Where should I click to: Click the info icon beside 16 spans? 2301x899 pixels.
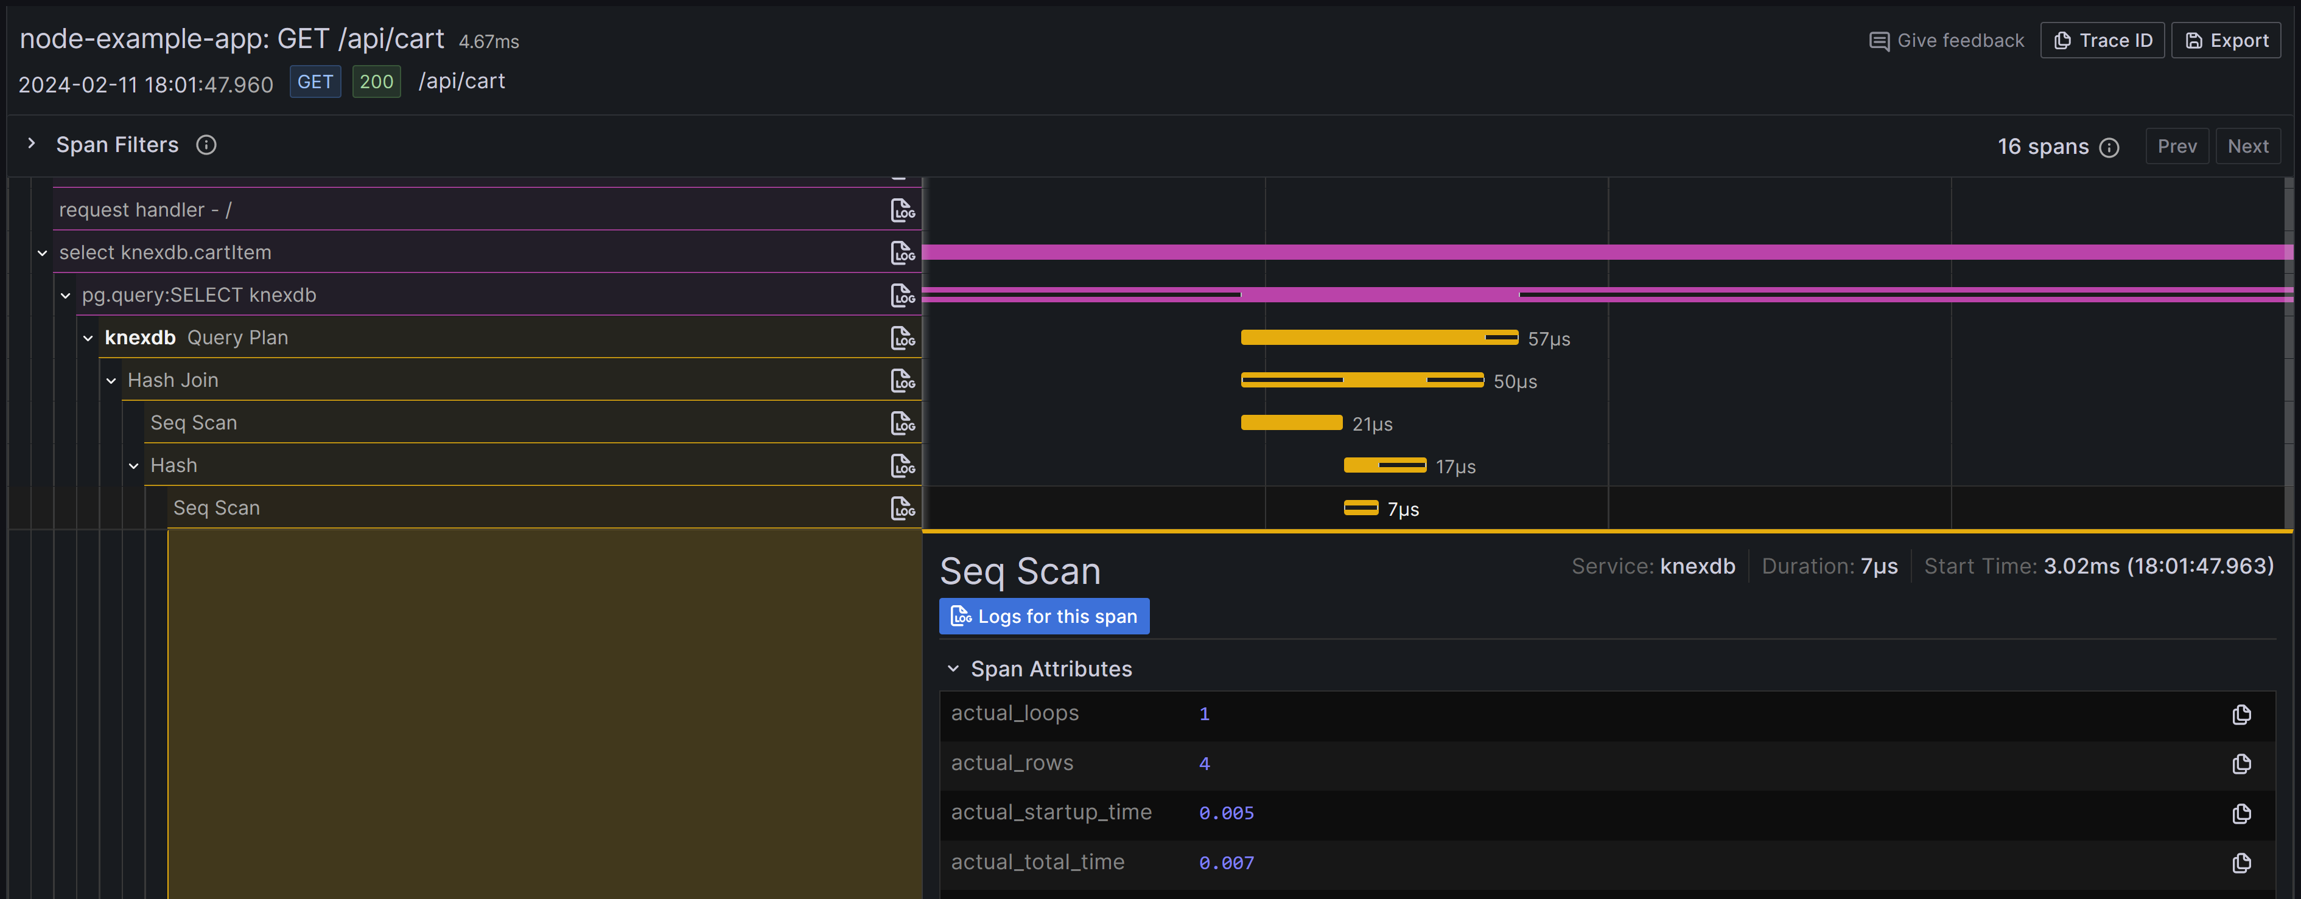click(2109, 147)
